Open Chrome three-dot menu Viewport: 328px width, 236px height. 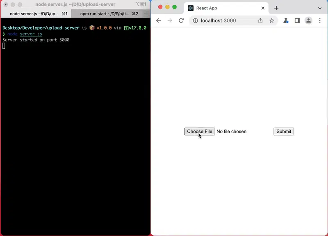[x=320, y=20]
